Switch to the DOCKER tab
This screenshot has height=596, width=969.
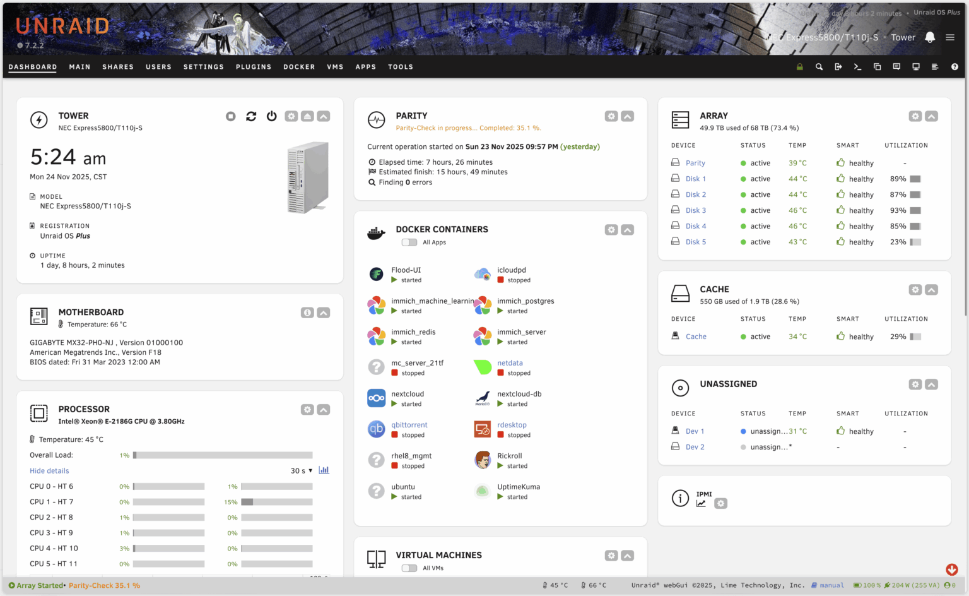[299, 67]
